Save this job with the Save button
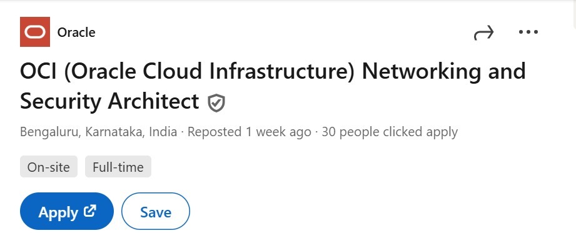The width and height of the screenshot is (576, 233). (x=156, y=211)
